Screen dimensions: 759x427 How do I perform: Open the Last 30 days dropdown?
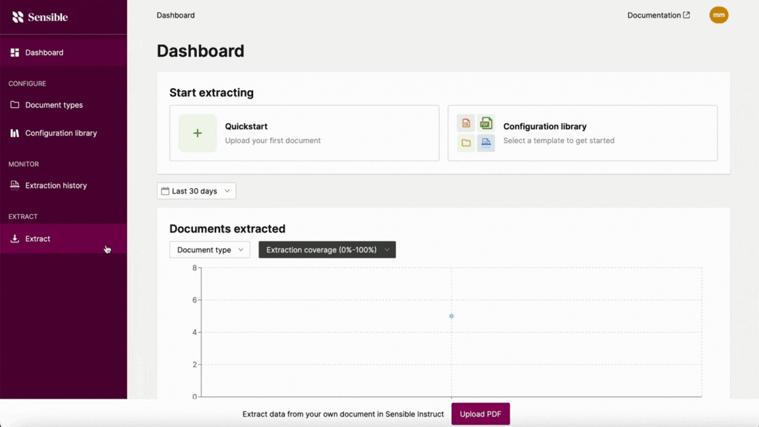pos(196,190)
